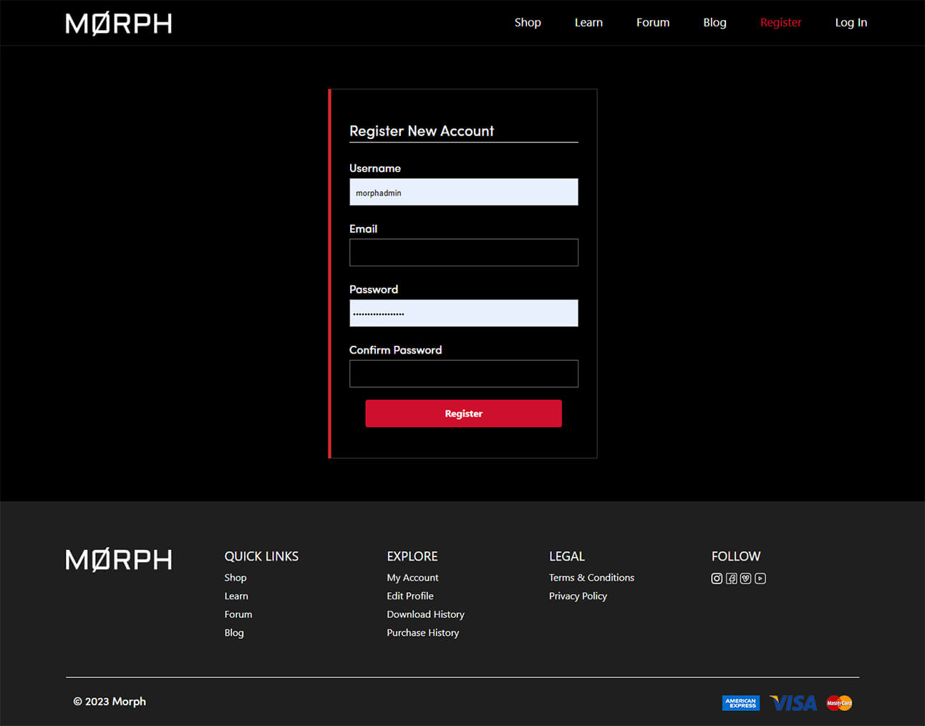The image size is (925, 726).
Task: Open Blog under Quick Links
Action: coord(233,633)
